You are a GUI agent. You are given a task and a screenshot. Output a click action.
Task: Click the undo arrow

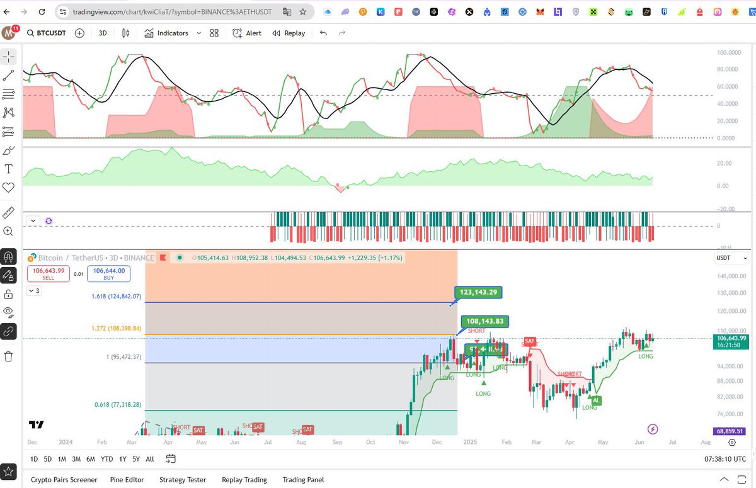click(x=323, y=33)
